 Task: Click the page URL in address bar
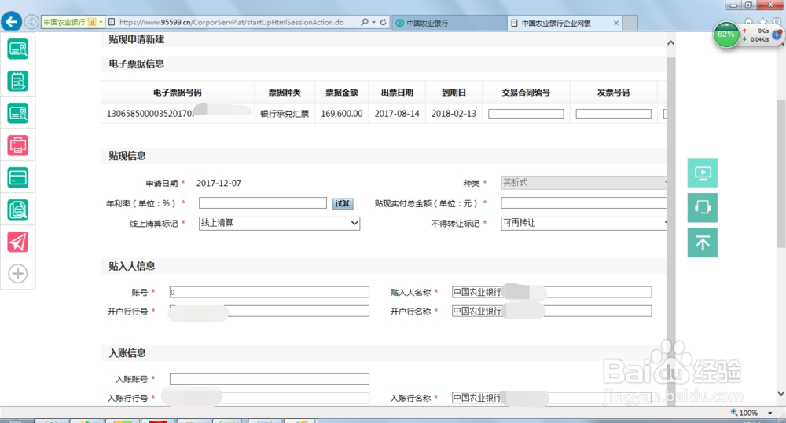tap(232, 22)
